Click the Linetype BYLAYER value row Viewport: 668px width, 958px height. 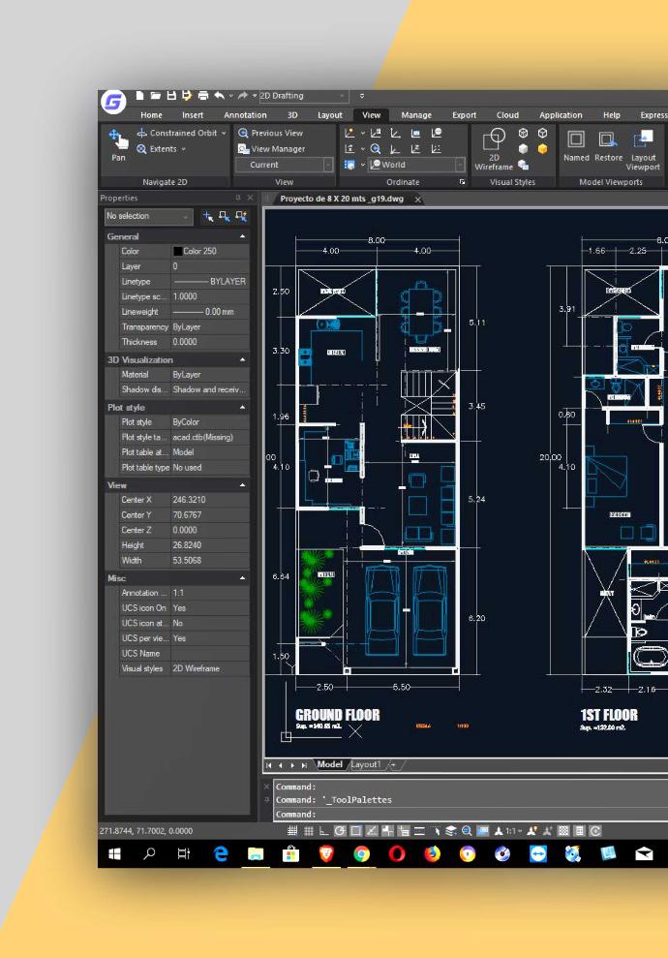coord(209,282)
